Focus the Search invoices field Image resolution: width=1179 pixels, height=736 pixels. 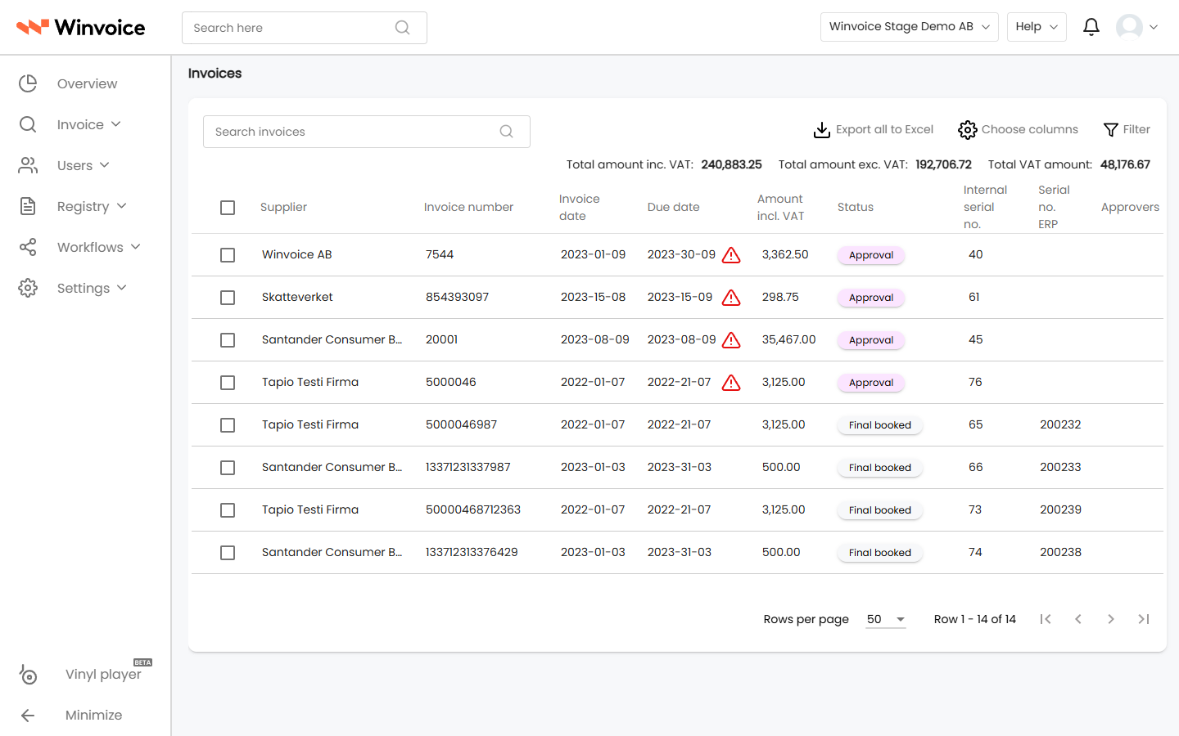367,132
